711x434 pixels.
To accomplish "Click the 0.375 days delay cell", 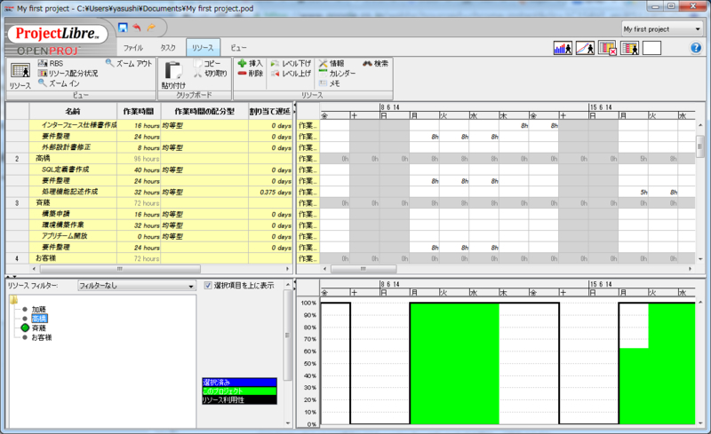I will point(271,192).
